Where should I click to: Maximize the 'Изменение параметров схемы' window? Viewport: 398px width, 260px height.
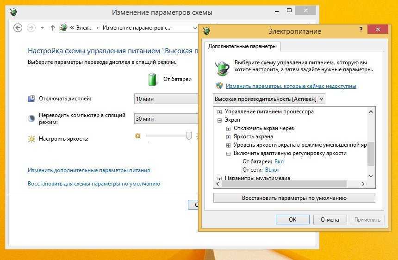(289, 10)
